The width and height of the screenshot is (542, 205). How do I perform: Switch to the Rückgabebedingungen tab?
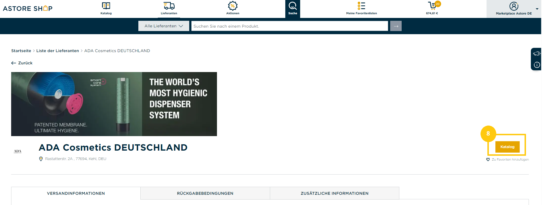pyautogui.click(x=205, y=193)
